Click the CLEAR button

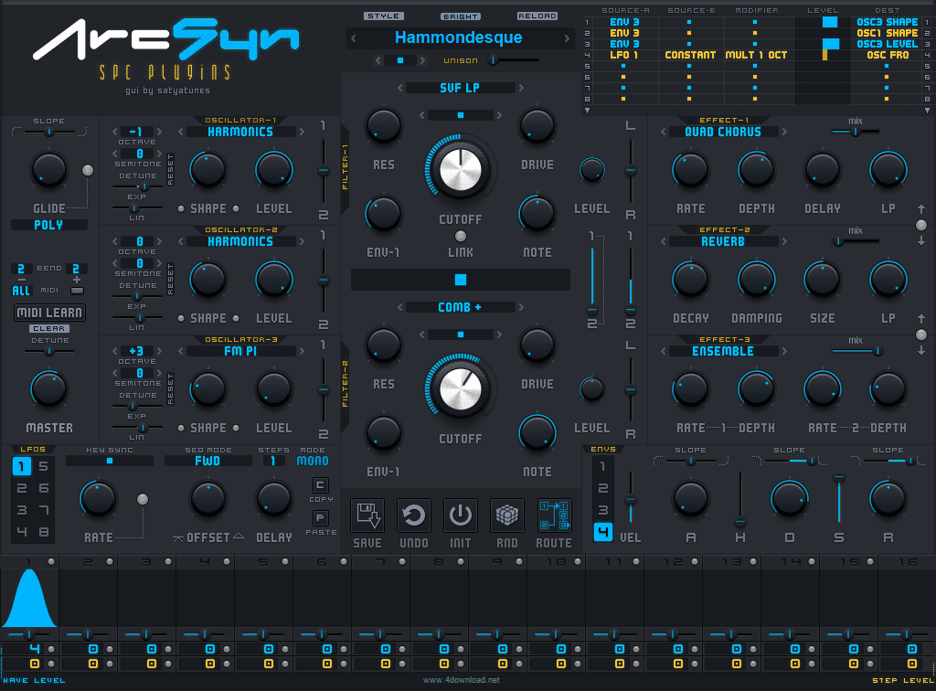tap(49, 329)
